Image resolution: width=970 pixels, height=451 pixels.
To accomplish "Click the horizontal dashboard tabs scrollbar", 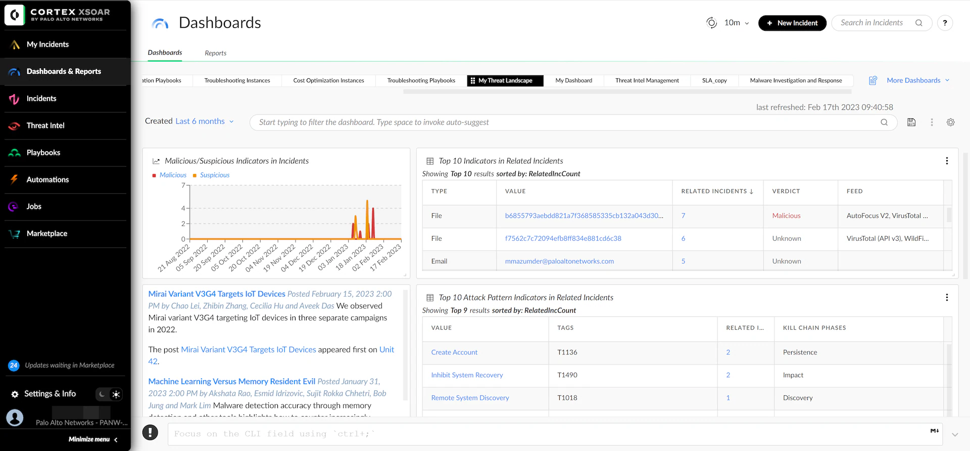I will pos(626,92).
